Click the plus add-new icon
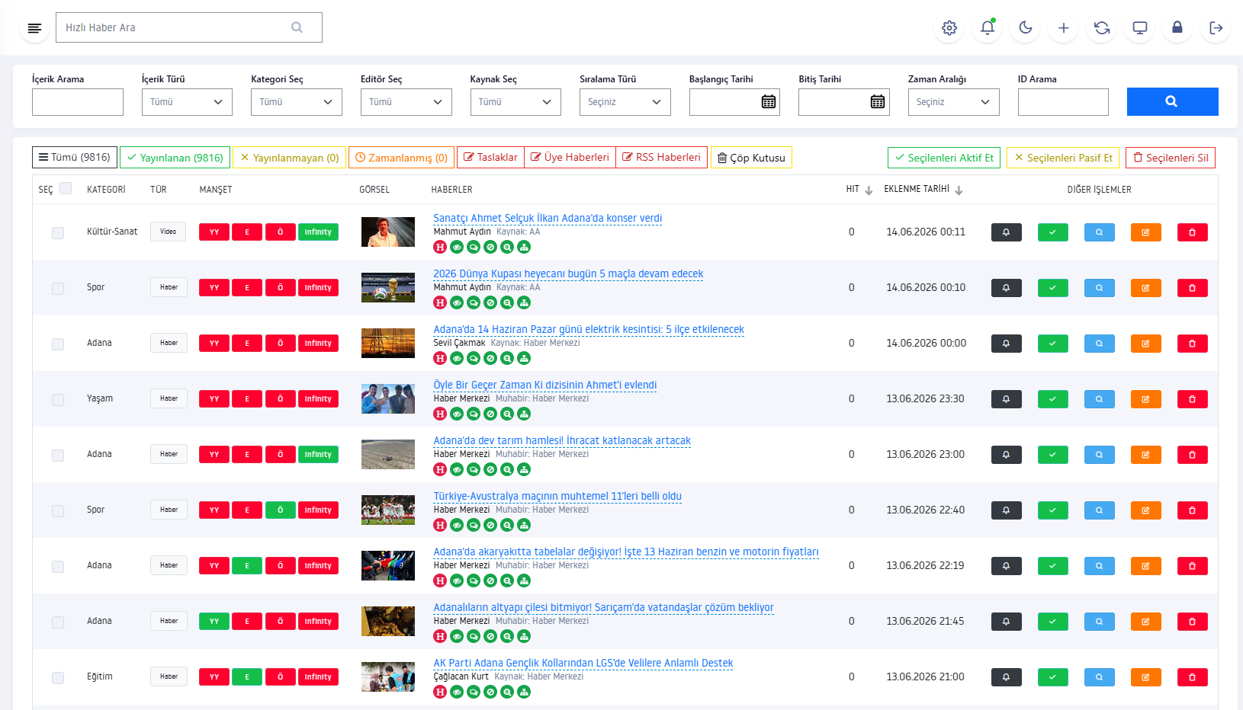The image size is (1243, 710). [1064, 28]
